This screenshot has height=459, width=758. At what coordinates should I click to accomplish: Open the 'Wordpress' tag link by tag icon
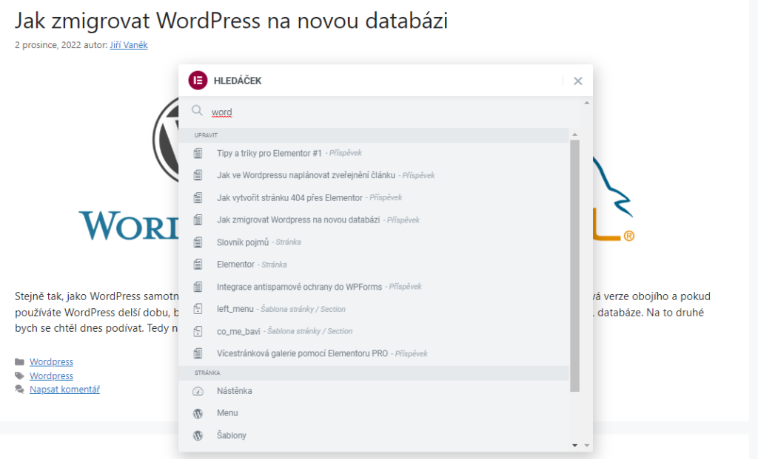click(x=51, y=375)
